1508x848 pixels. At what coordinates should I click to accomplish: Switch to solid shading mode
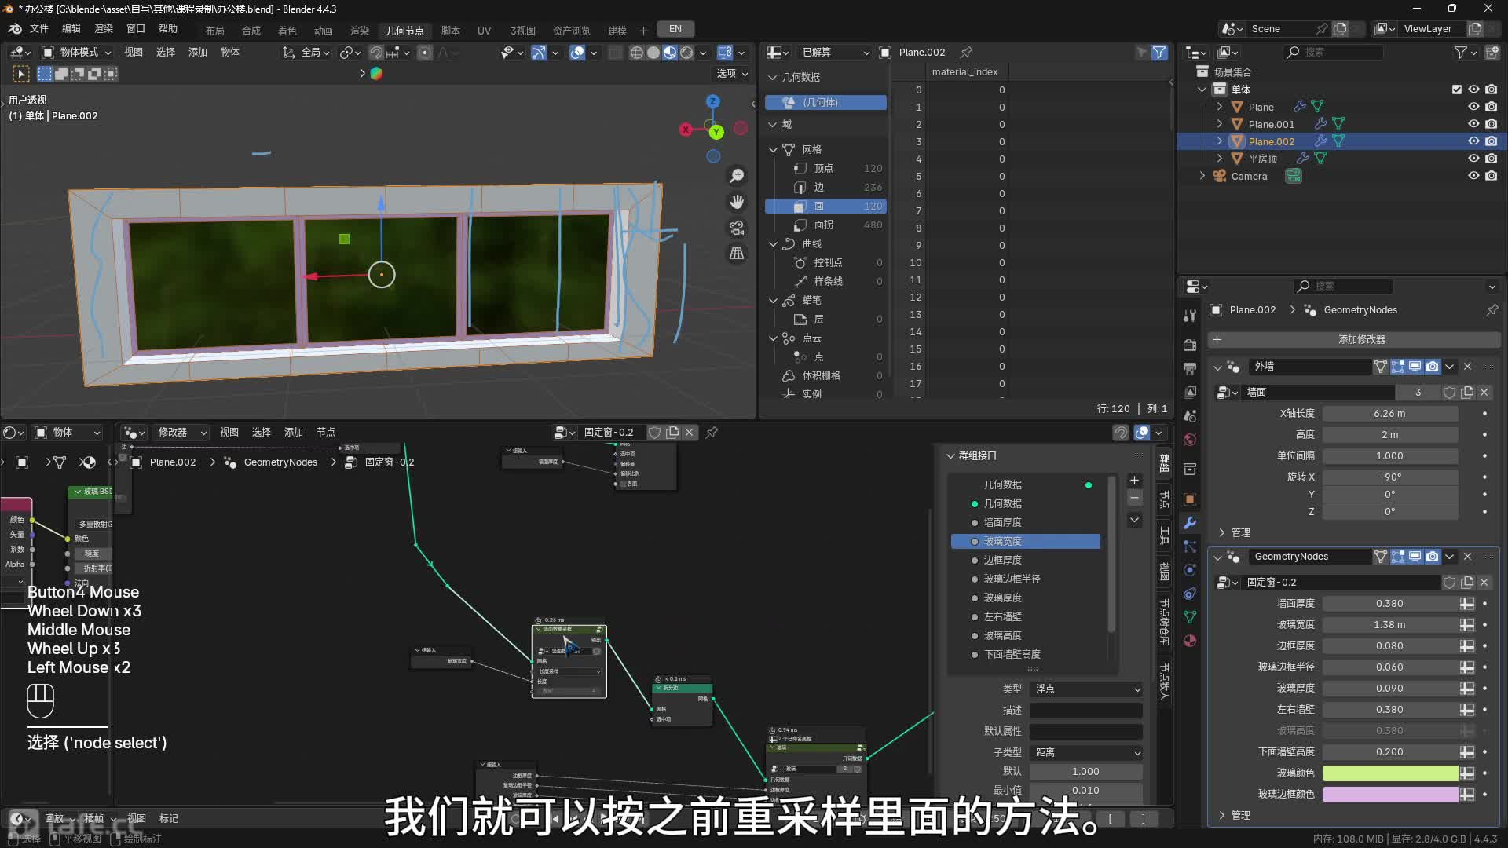pos(653,53)
